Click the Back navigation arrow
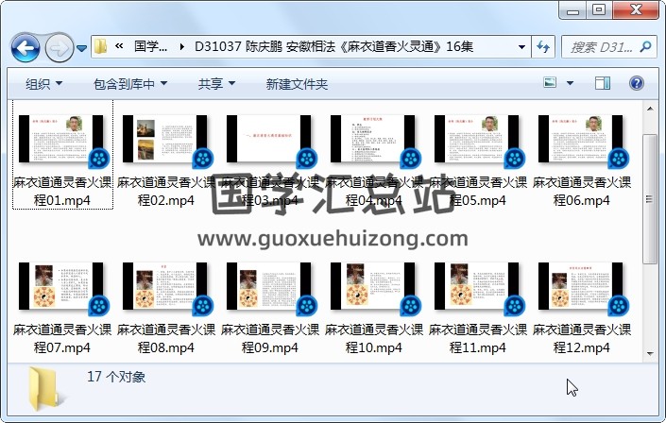This screenshot has height=423, width=666. pyautogui.click(x=25, y=46)
